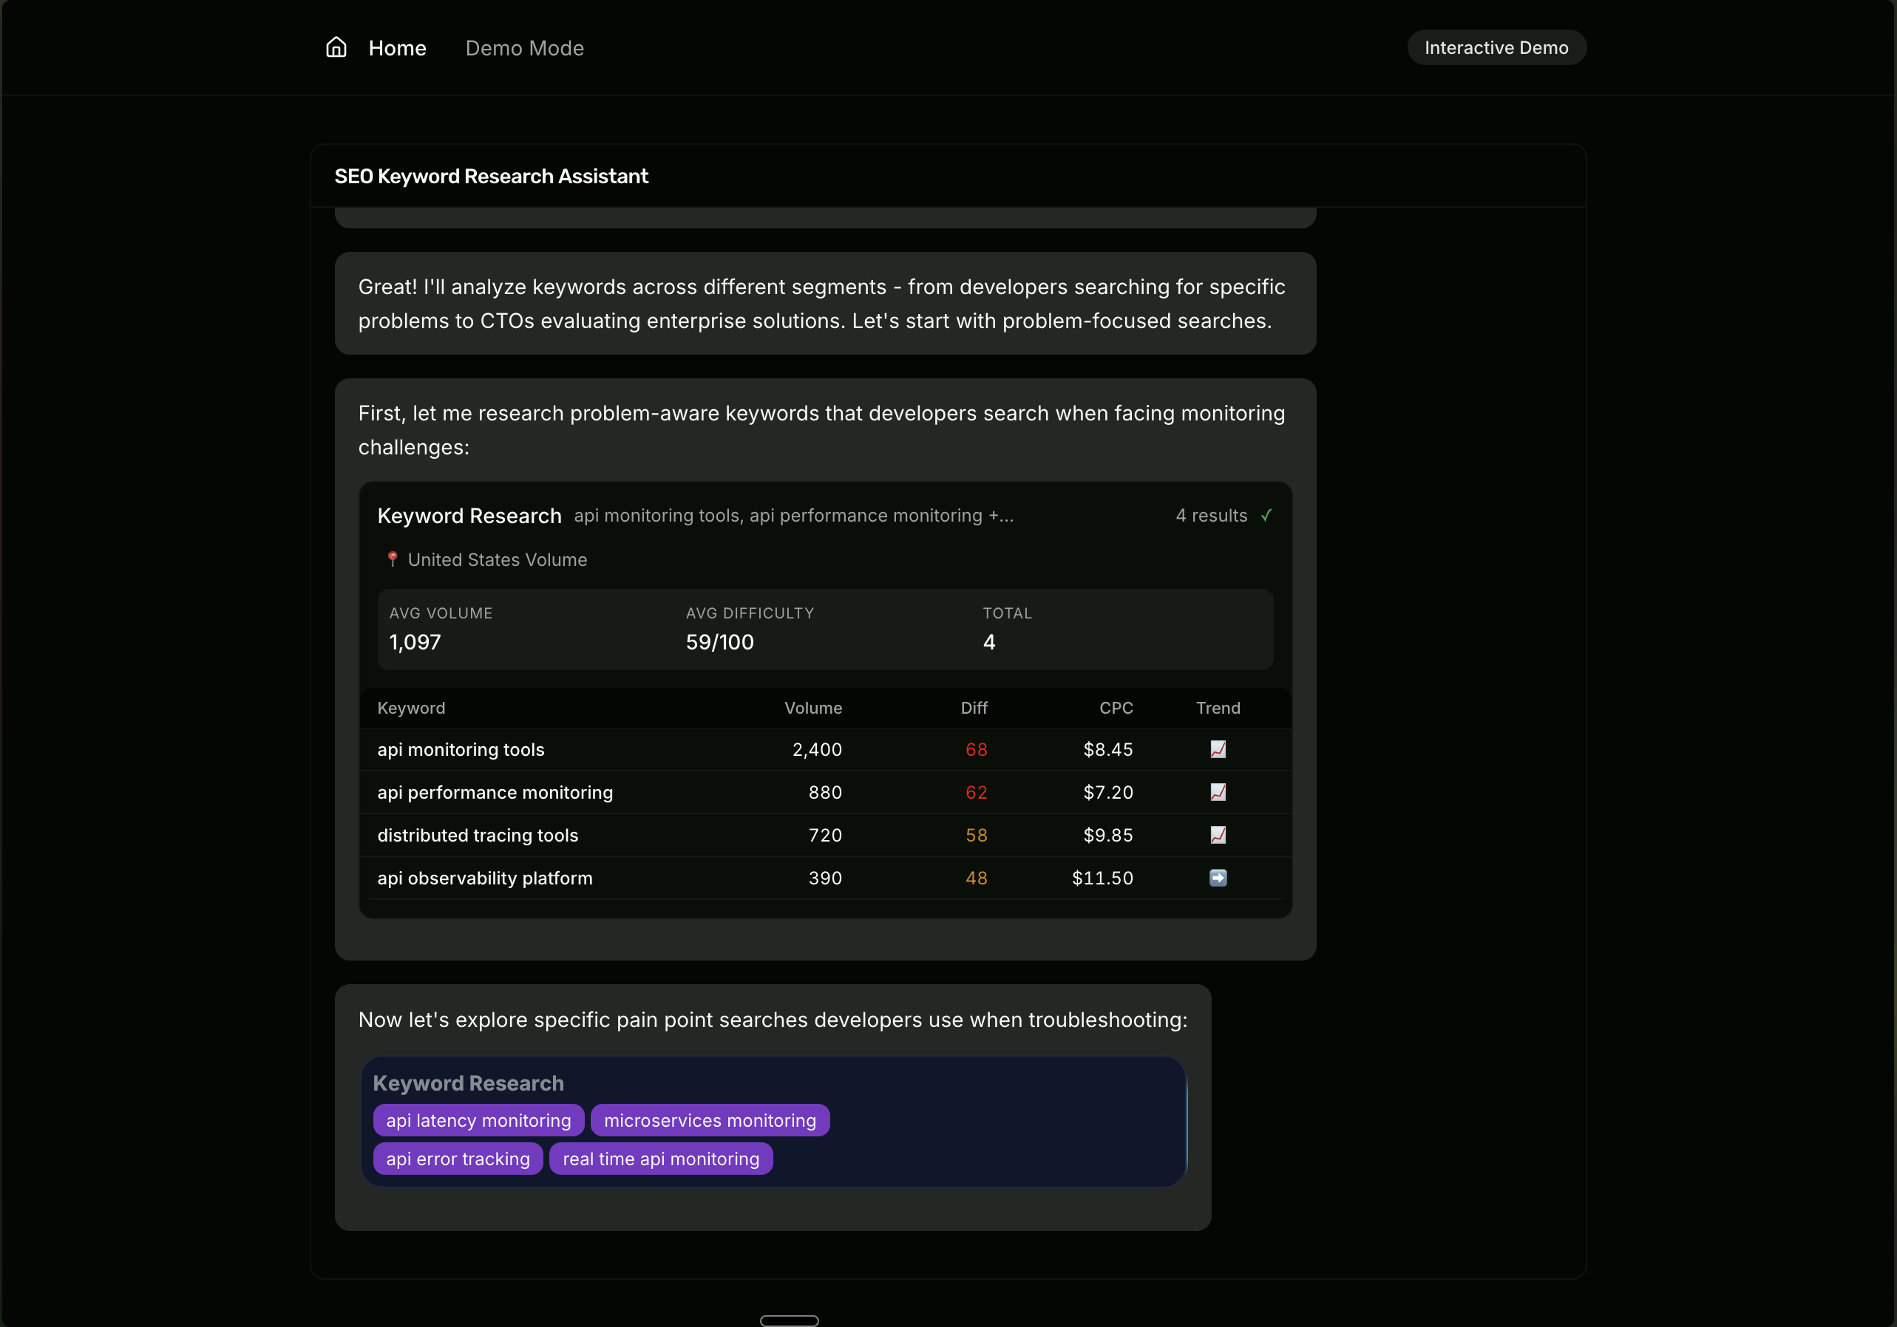
Task: Sort table by Volume column header
Action: pyautogui.click(x=812, y=708)
